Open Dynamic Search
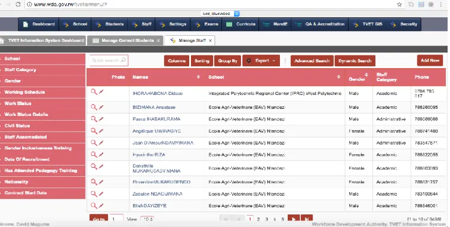Screen dimensions: 450x227 [355, 61]
